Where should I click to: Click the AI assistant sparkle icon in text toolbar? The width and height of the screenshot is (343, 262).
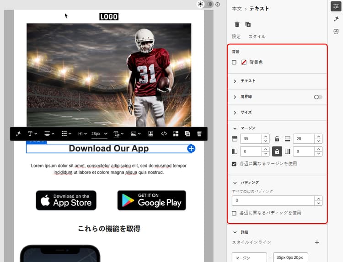[18, 133]
